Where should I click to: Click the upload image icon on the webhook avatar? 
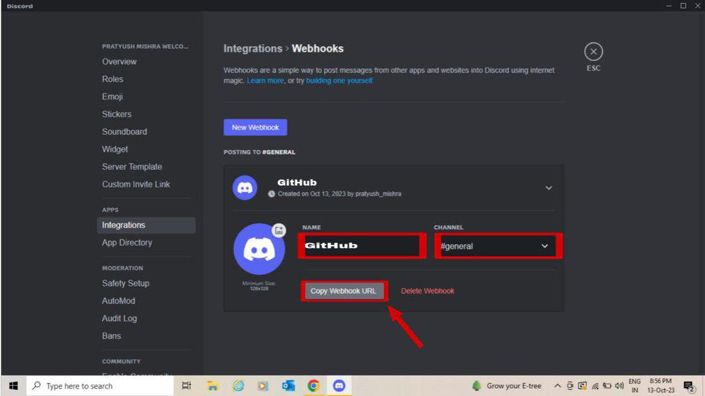[x=279, y=231]
